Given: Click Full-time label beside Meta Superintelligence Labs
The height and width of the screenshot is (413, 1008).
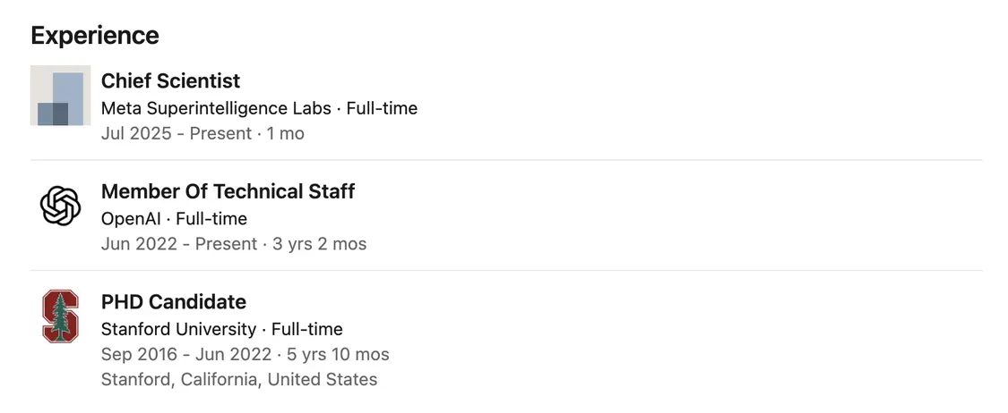Looking at the screenshot, I should coord(382,108).
